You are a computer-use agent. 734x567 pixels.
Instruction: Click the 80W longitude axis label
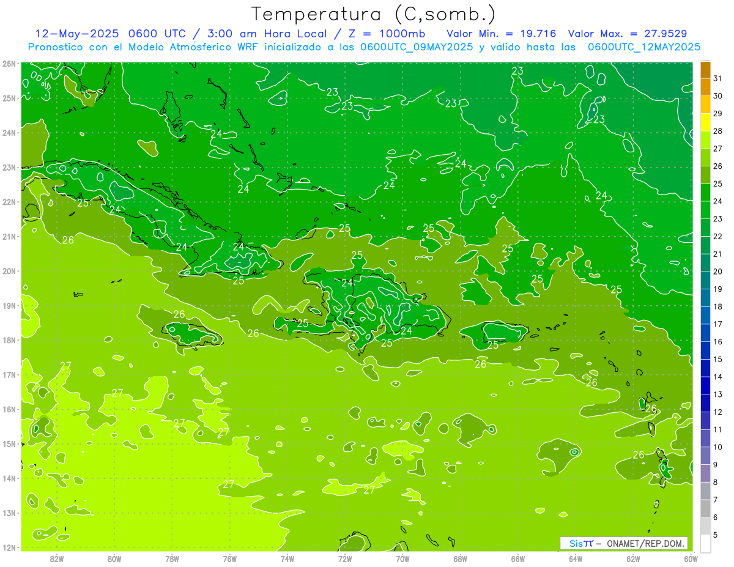(114, 558)
